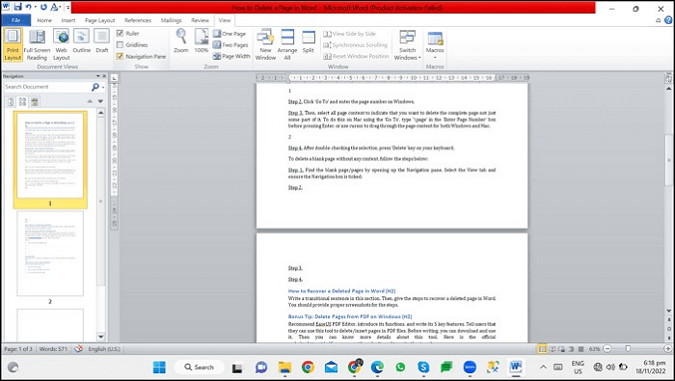Screen dimensions: 675x381
Task: Click Reset Window Position
Action: tap(356, 56)
